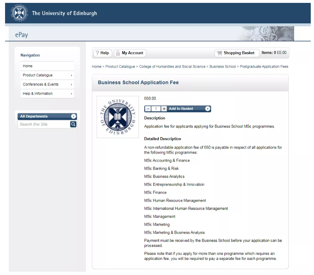Click the MSc Business Analytics line

pyautogui.click(x=164, y=176)
